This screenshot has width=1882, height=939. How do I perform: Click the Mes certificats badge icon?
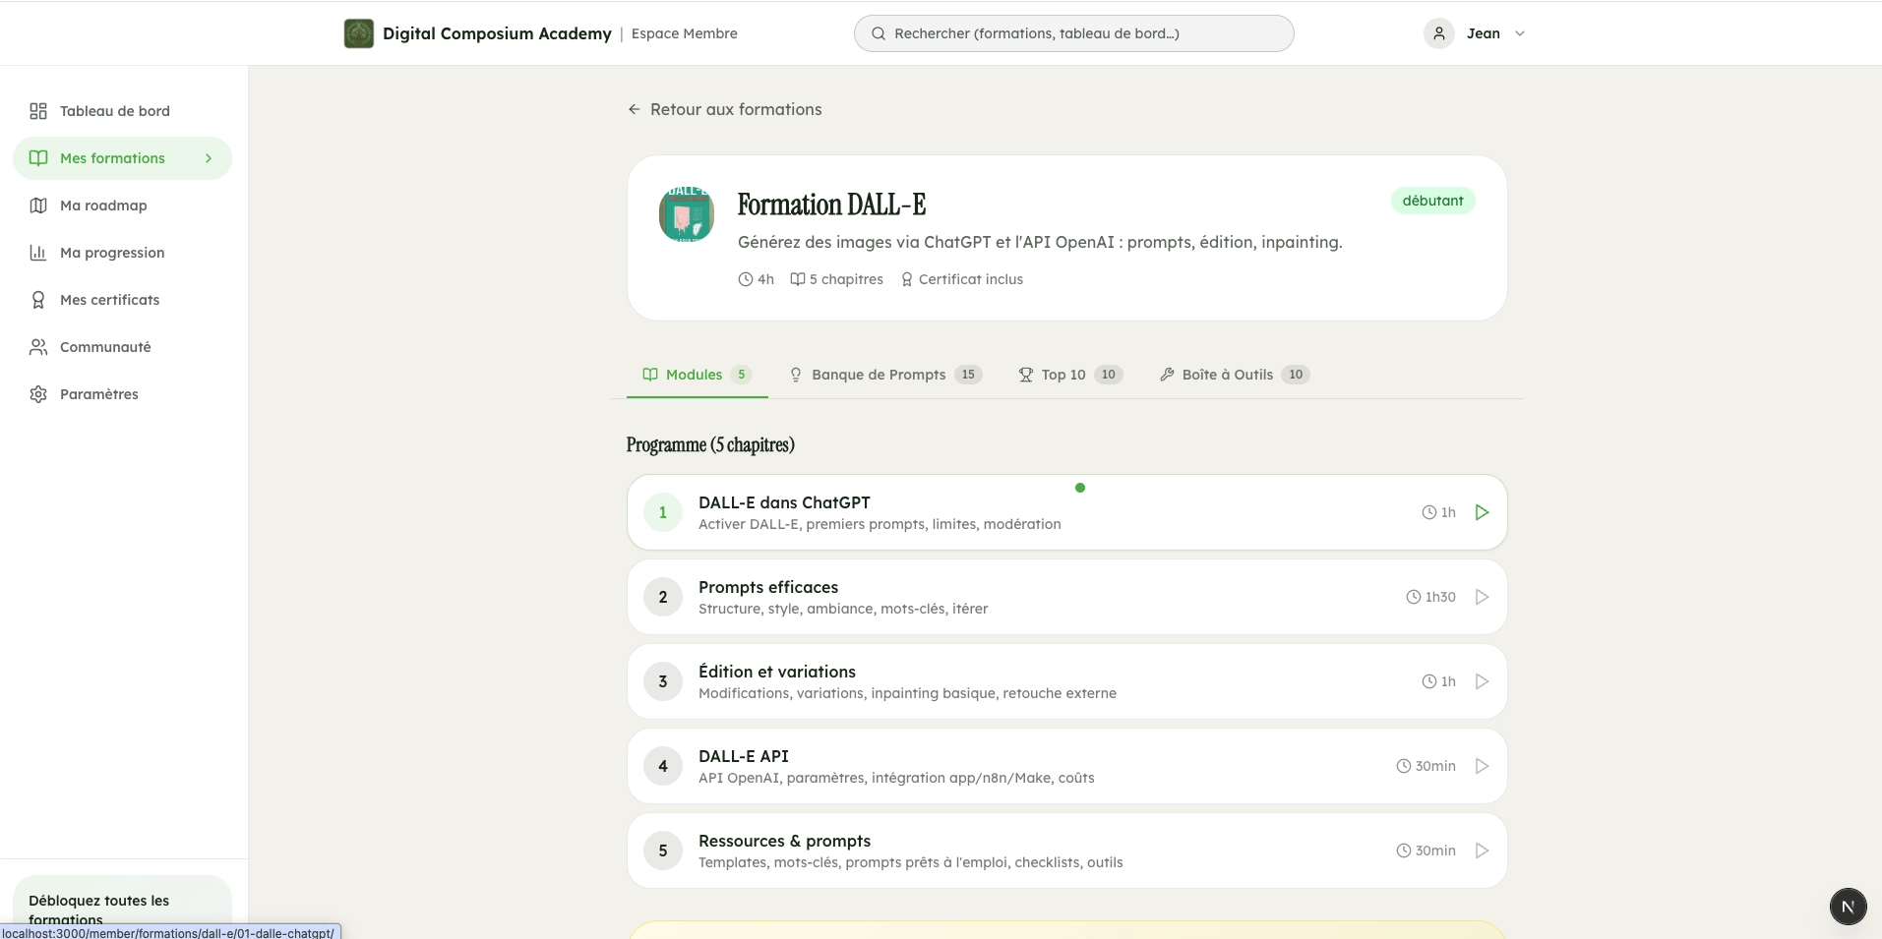(37, 299)
